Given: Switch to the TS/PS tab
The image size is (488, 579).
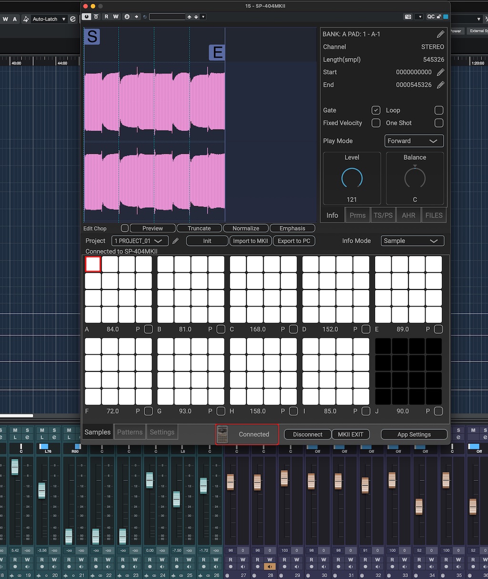Looking at the screenshot, I should [383, 215].
